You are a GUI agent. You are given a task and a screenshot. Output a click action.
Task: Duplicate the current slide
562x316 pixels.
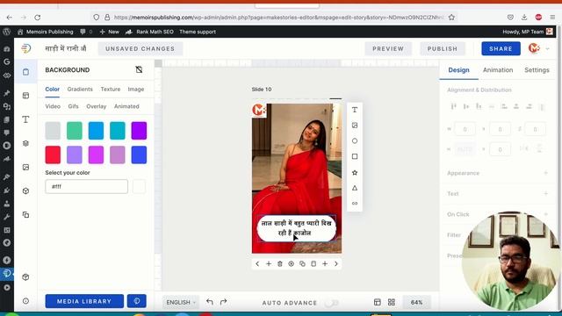point(302,263)
